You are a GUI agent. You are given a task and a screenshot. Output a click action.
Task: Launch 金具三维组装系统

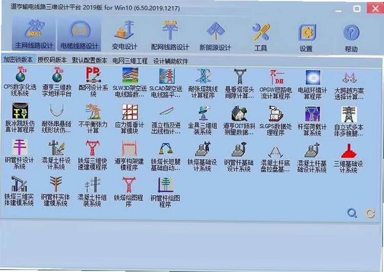click(x=203, y=120)
